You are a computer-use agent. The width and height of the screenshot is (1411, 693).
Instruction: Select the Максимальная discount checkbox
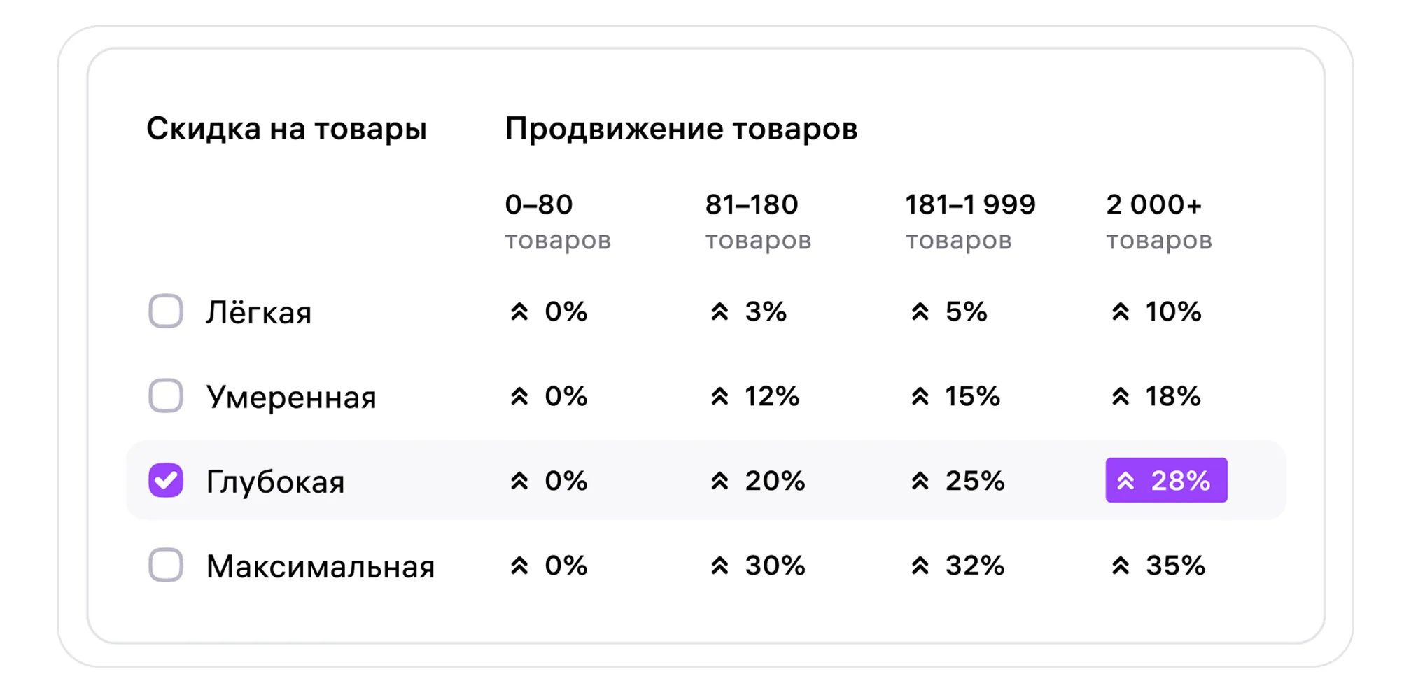tap(166, 565)
